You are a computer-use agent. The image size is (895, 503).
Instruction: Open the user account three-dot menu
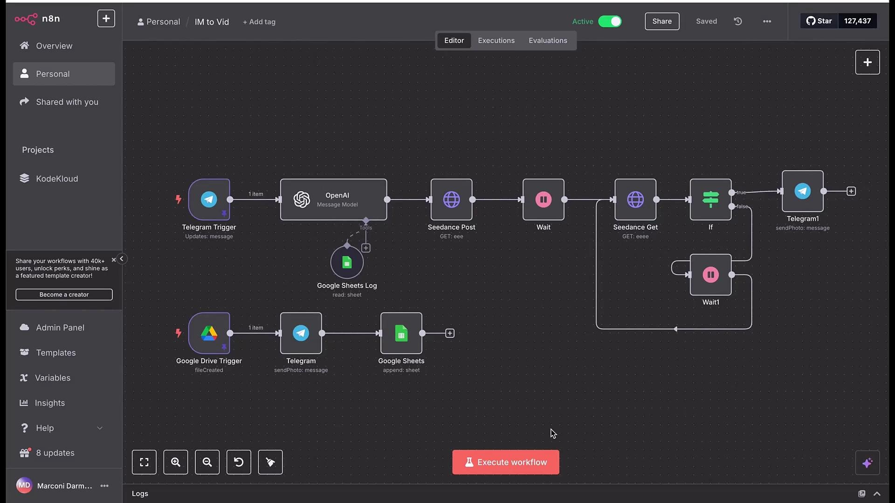[104, 486]
